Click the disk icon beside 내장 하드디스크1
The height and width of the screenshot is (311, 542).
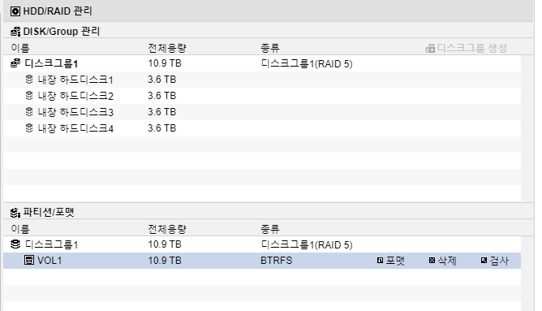click(x=29, y=80)
